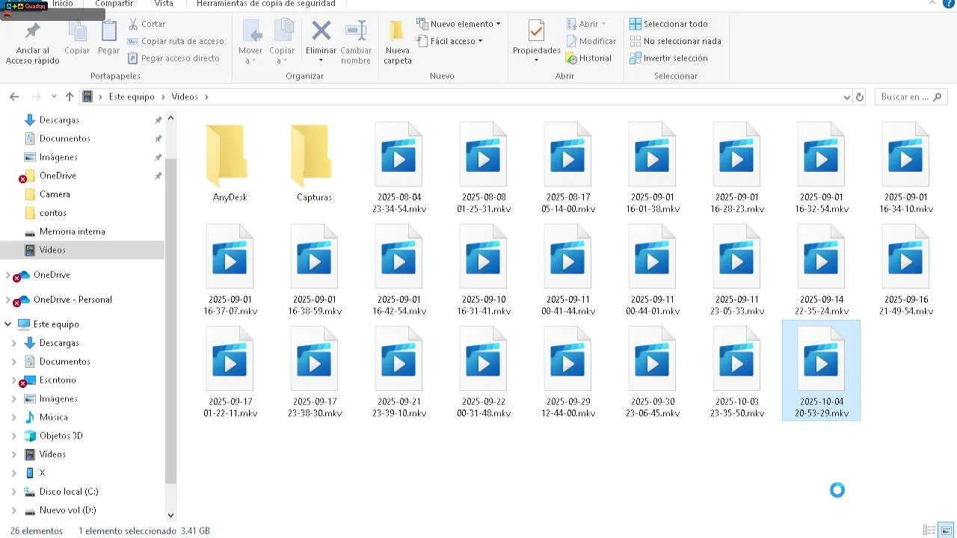The height and width of the screenshot is (538, 957).
Task: Click Anclar al Acceso rápido pin icon
Action: (32, 31)
